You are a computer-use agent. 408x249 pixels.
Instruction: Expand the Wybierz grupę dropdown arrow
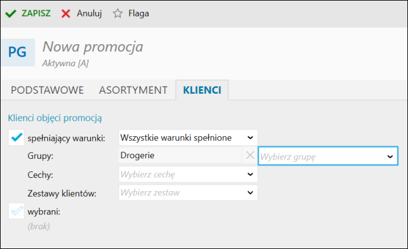pyautogui.click(x=390, y=156)
